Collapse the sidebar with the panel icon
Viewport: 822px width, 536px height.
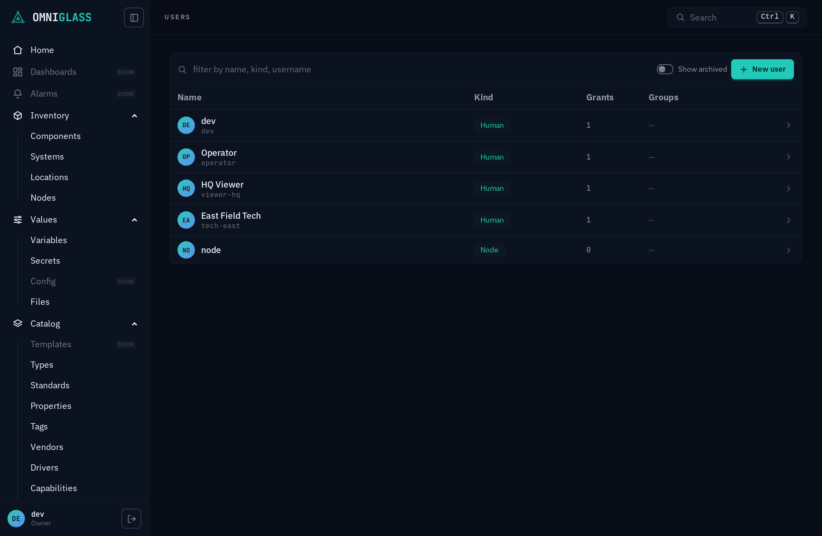point(134,17)
